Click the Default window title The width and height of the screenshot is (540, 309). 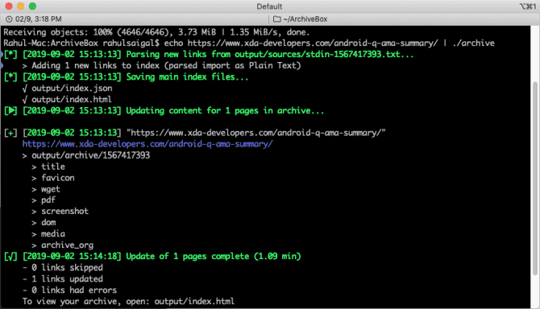[x=269, y=6]
